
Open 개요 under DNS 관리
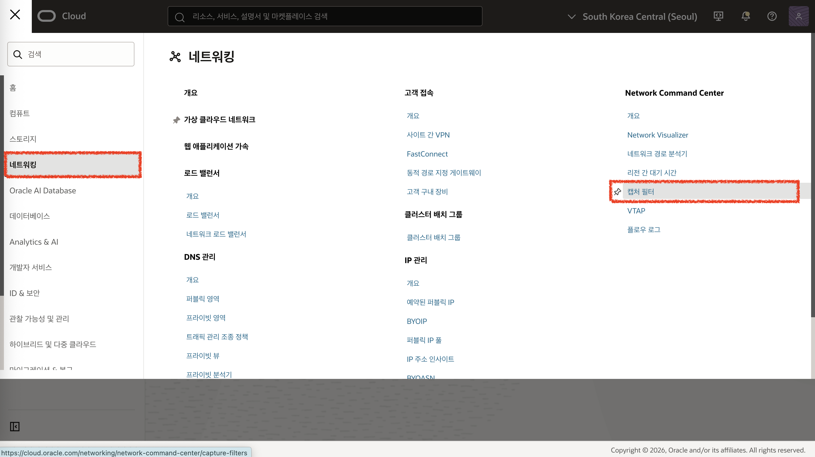click(x=192, y=280)
